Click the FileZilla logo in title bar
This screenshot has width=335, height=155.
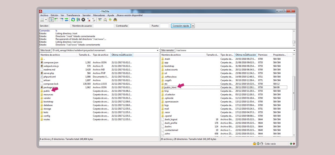point(41,11)
